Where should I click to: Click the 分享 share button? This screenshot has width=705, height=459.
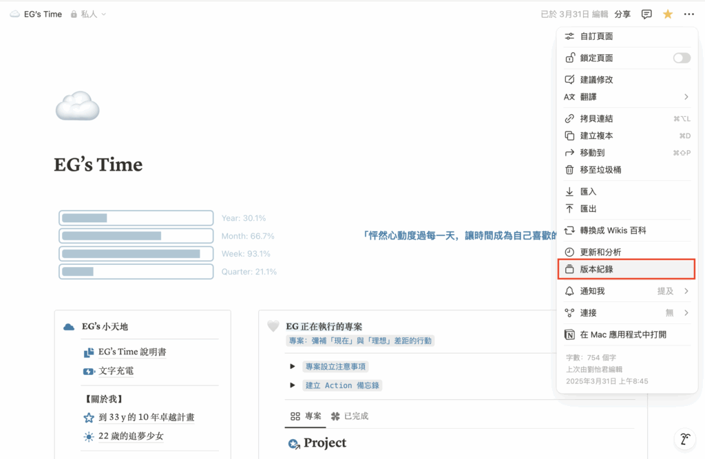(622, 14)
